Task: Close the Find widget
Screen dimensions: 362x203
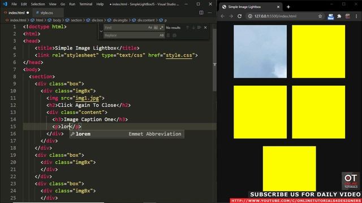Action: coord(205,28)
